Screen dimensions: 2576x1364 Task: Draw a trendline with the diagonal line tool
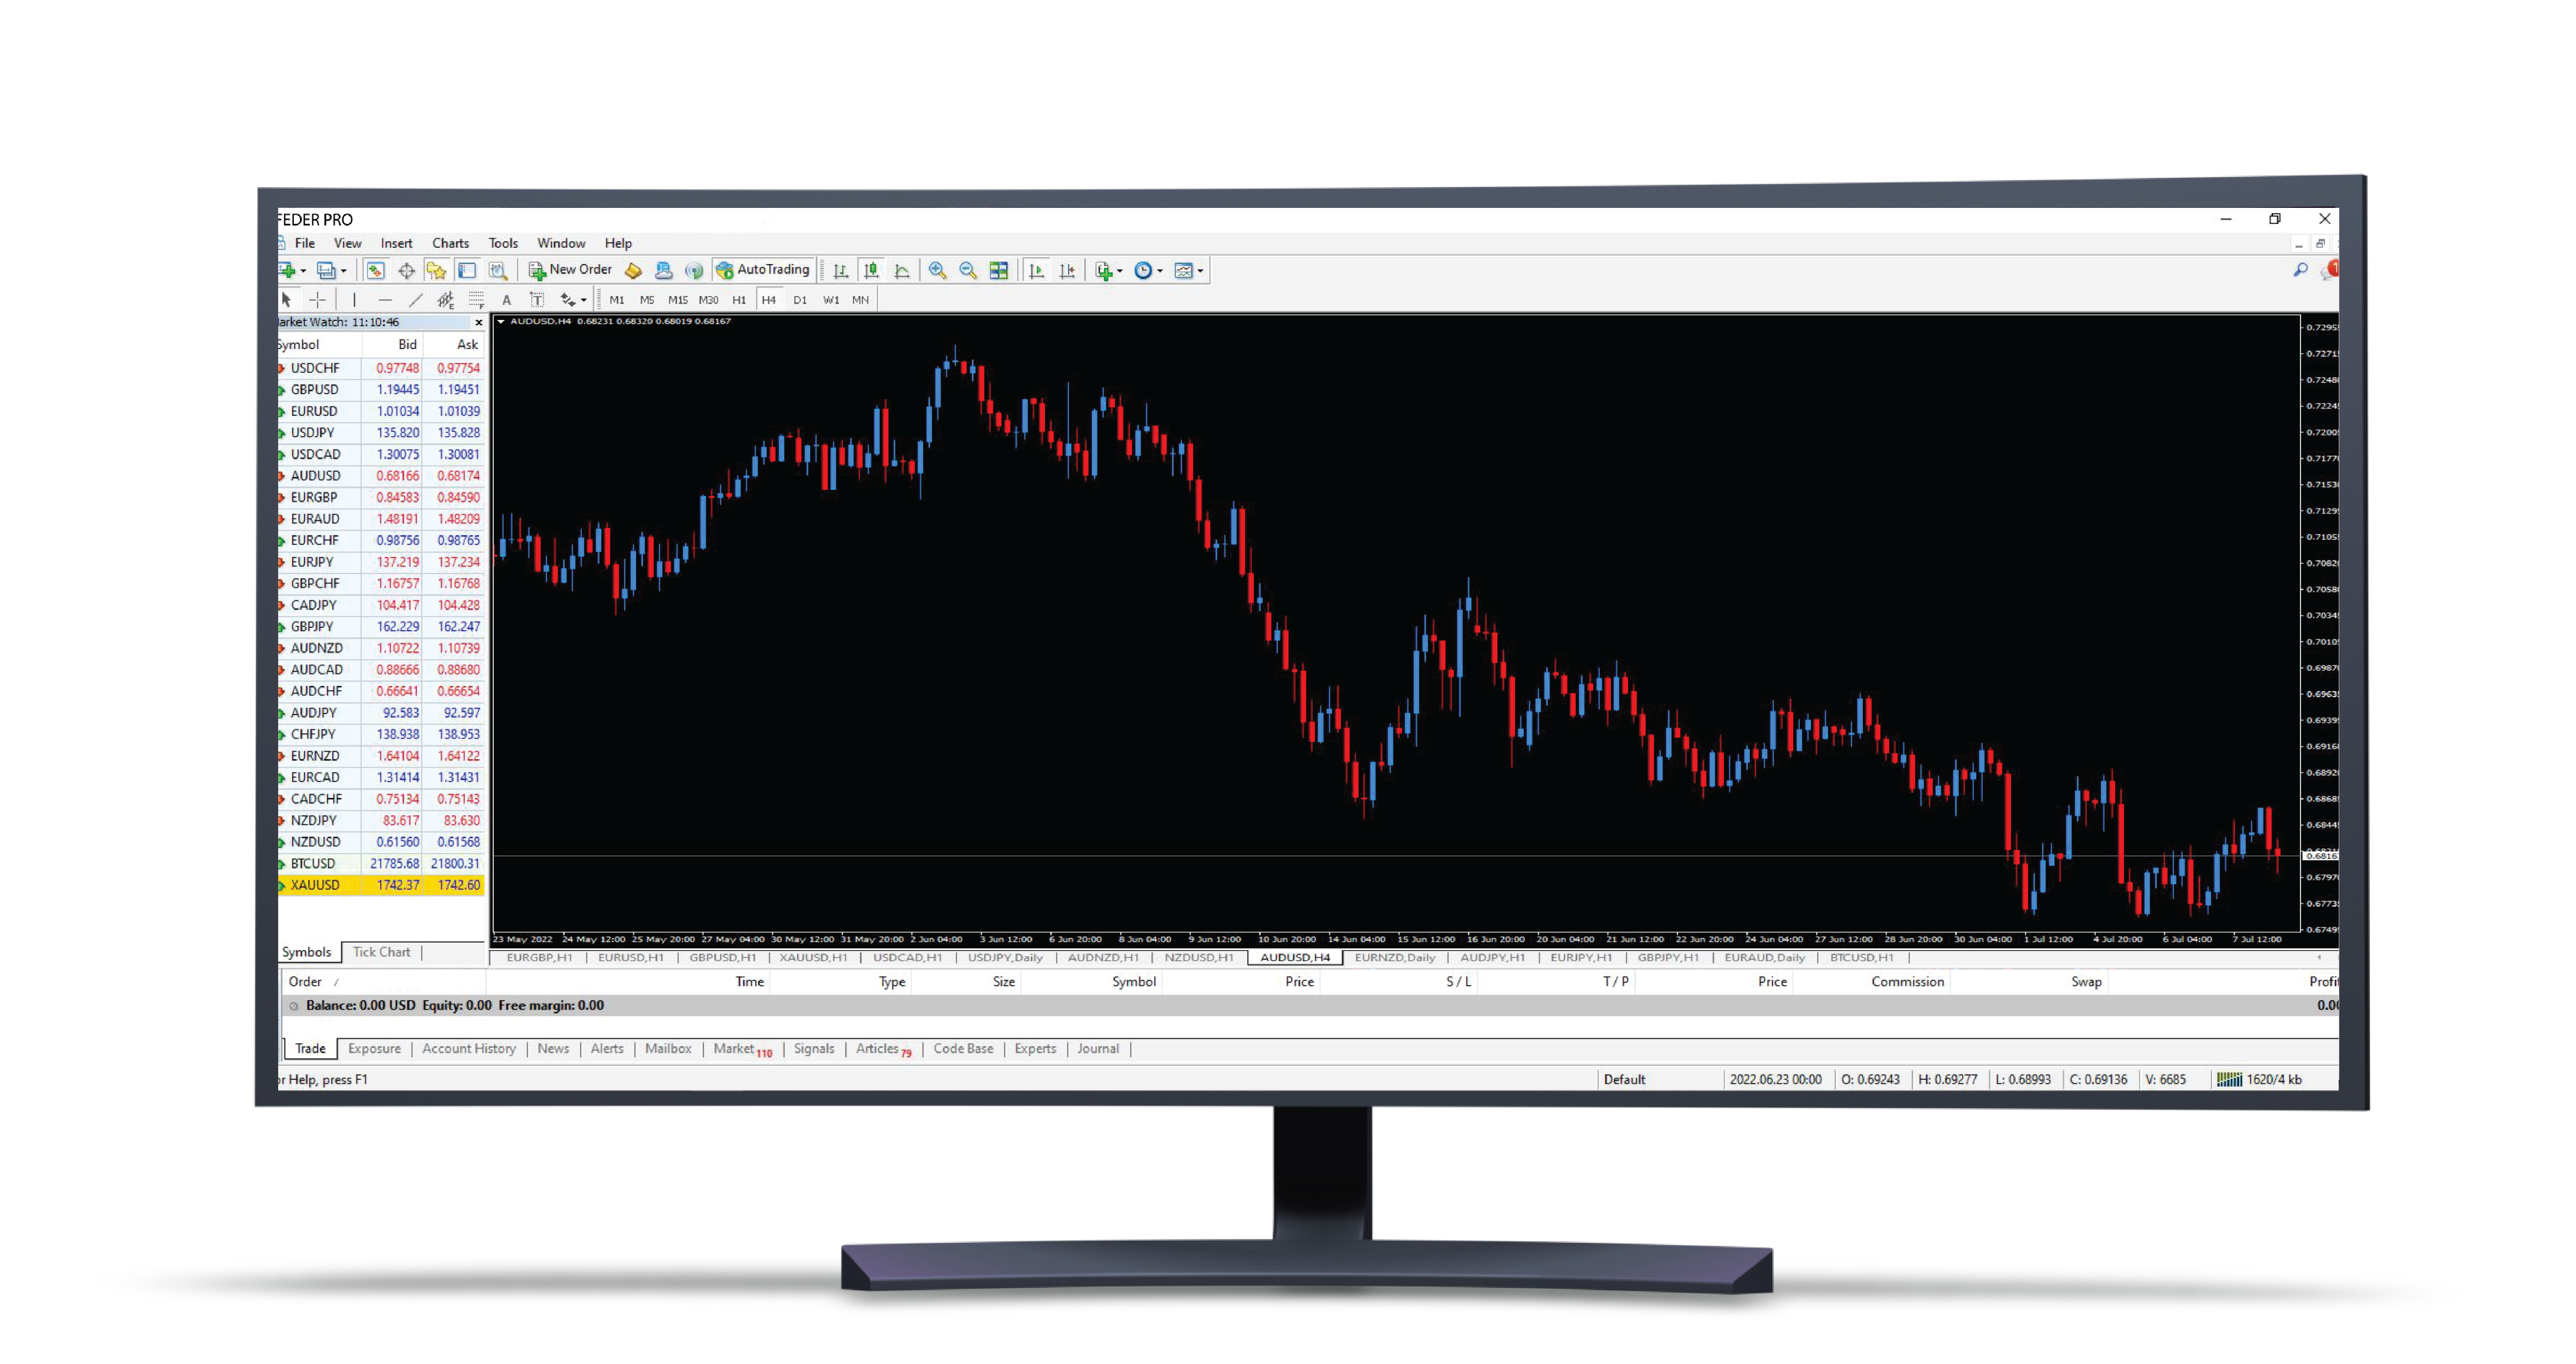pos(416,300)
